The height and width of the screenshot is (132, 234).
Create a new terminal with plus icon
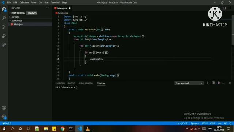click(x=208, y=83)
